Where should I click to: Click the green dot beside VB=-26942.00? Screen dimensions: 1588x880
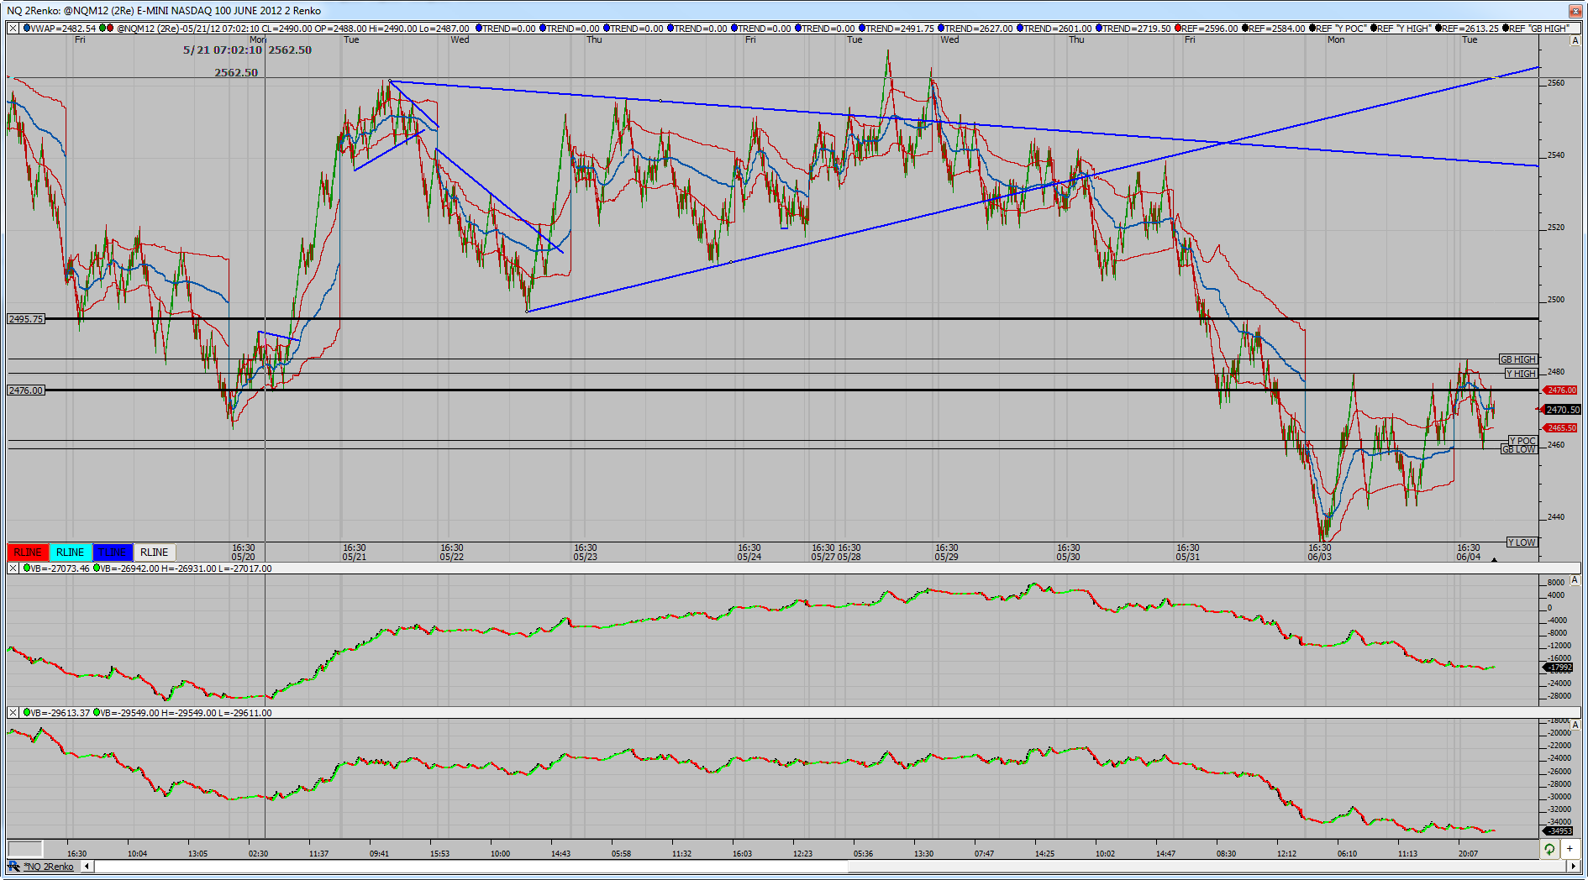tap(97, 568)
